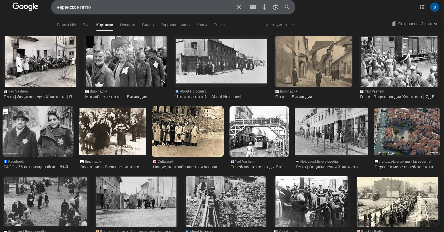
Task: Clear the search query with X icon
Action: coord(239,7)
